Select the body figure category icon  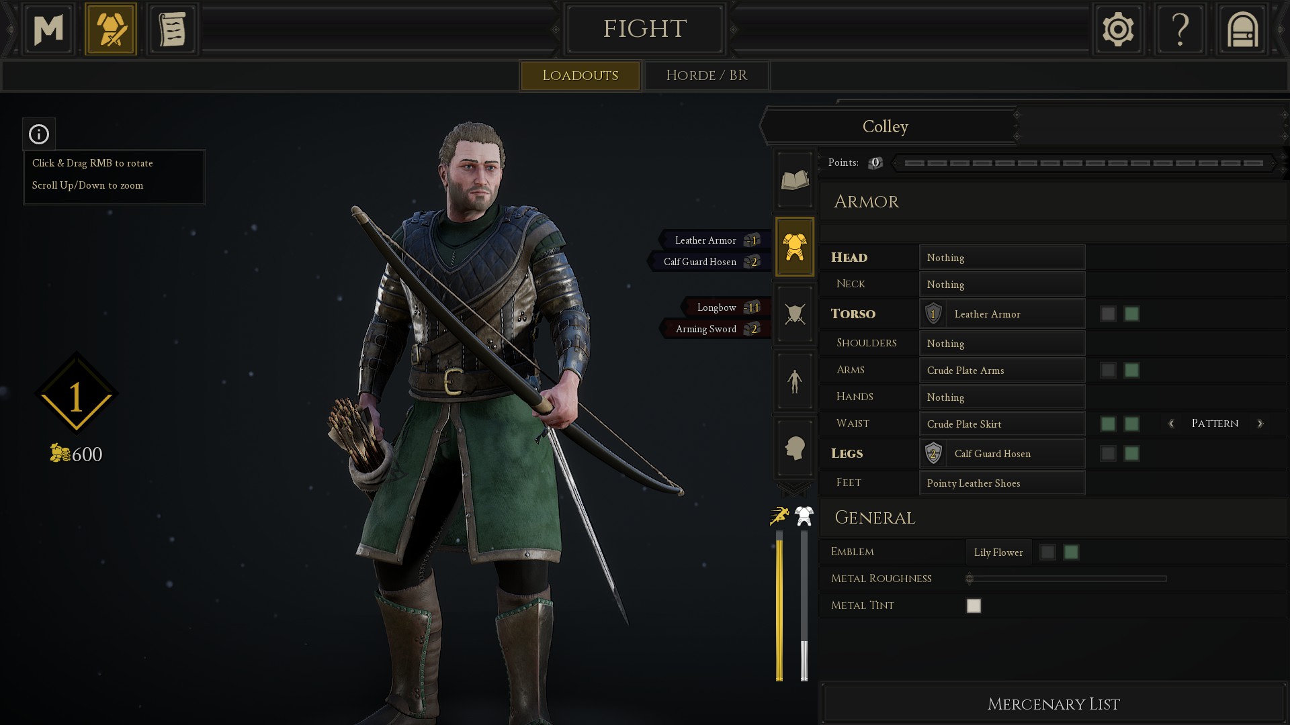click(795, 381)
